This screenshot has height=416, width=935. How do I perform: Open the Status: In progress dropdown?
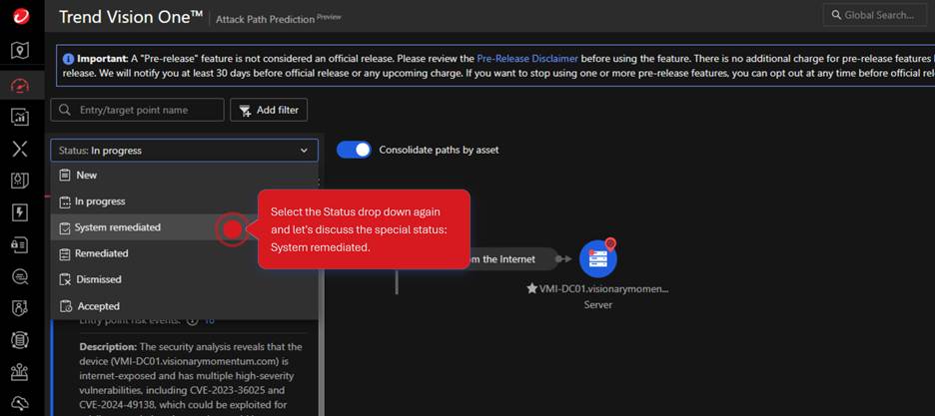[x=184, y=151]
